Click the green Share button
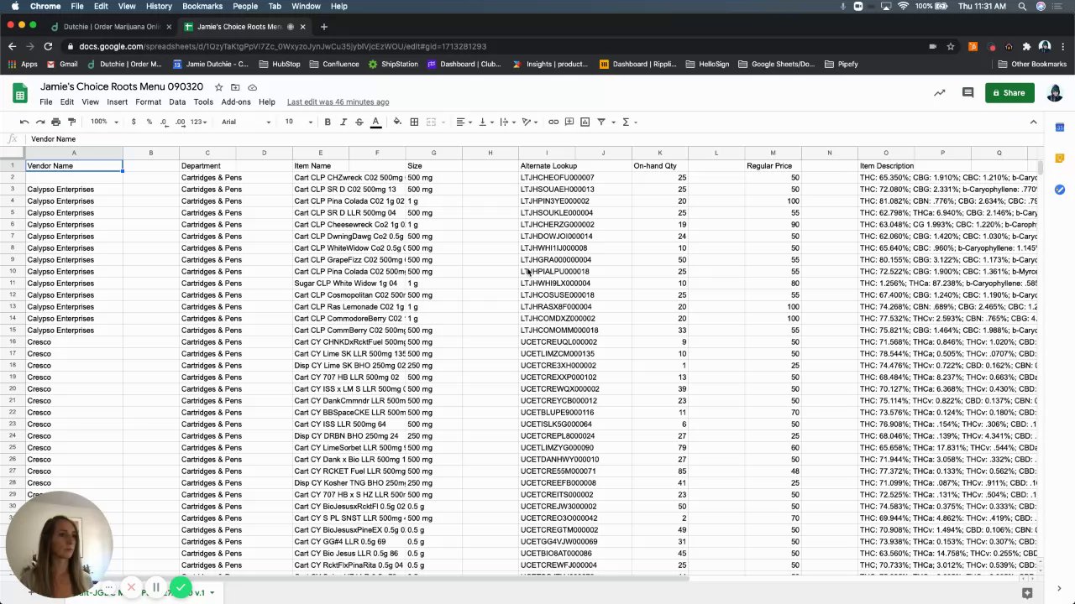 [x=1009, y=93]
